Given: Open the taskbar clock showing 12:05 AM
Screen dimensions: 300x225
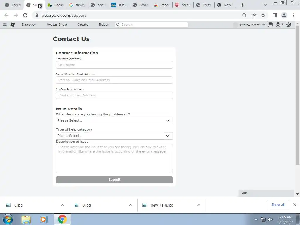Looking at the screenshot, I should pyautogui.click(x=285, y=219).
